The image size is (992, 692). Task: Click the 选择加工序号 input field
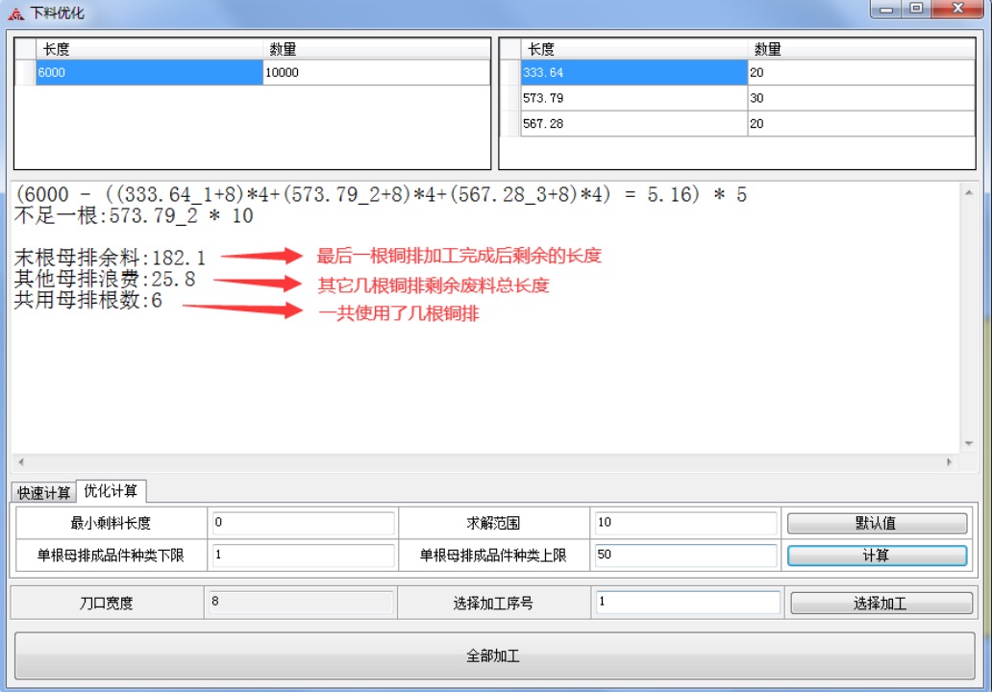pyautogui.click(x=687, y=603)
